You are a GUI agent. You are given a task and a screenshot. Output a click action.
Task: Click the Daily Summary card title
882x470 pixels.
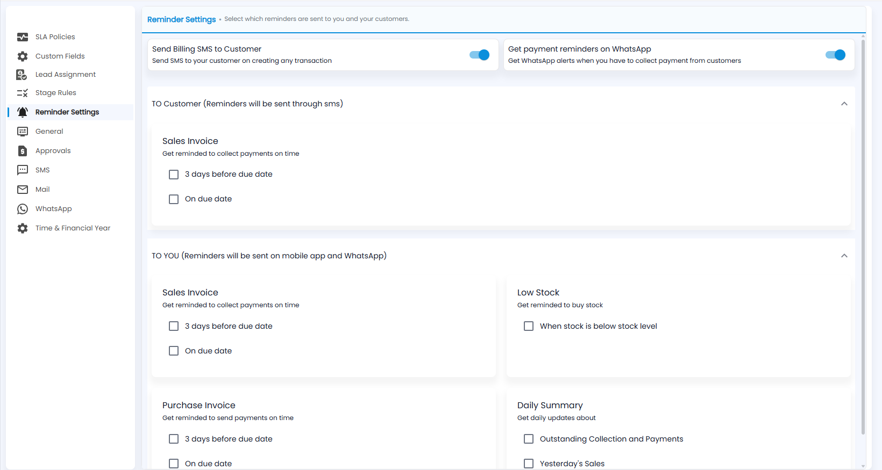click(x=550, y=406)
